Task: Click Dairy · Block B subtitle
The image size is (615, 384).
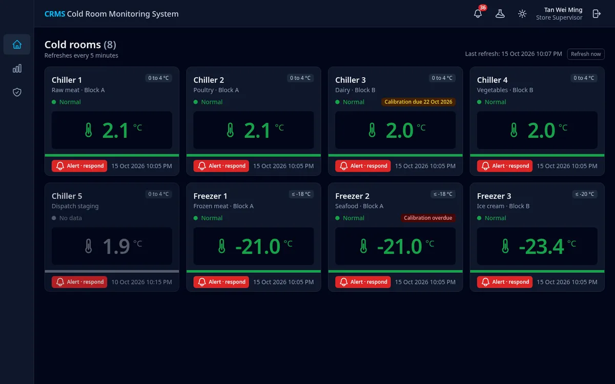Action: coord(355,90)
